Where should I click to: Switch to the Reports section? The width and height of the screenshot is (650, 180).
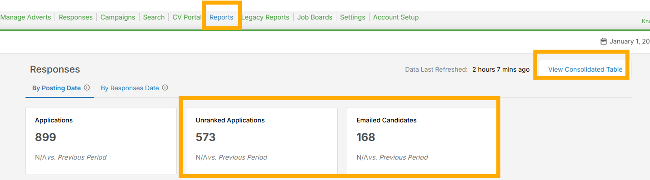coord(221,17)
